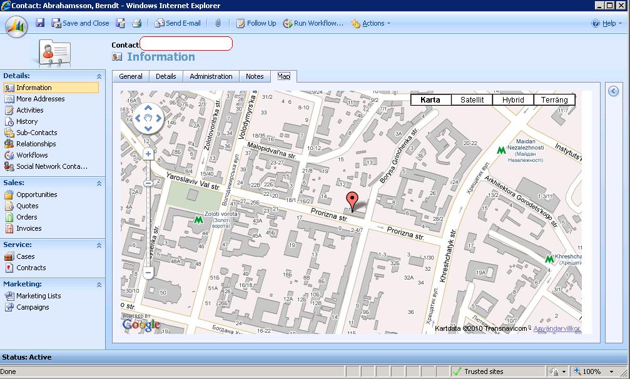
Task: Open Social Network Contacts navigation item
Action: point(46,166)
